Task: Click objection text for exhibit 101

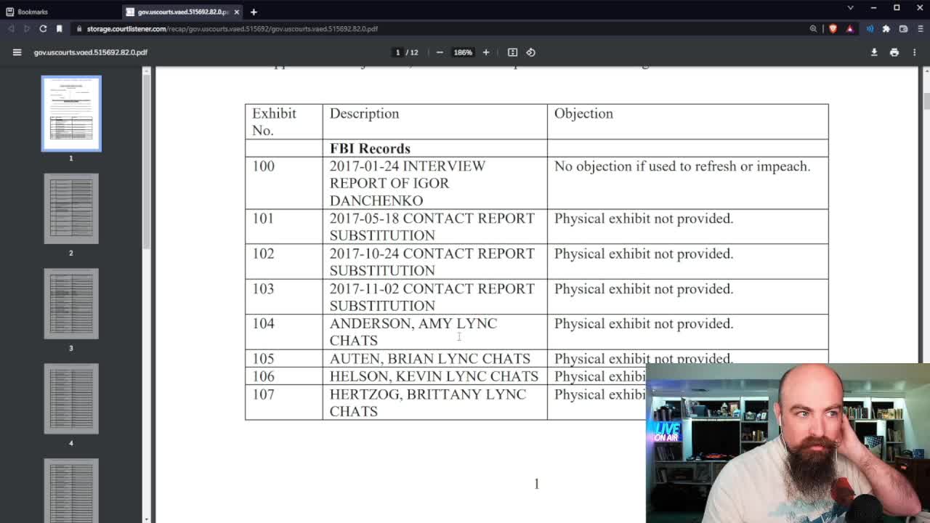Action: click(x=644, y=219)
